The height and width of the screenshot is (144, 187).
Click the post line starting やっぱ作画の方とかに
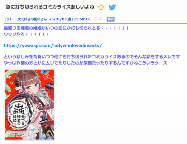coord(85,63)
